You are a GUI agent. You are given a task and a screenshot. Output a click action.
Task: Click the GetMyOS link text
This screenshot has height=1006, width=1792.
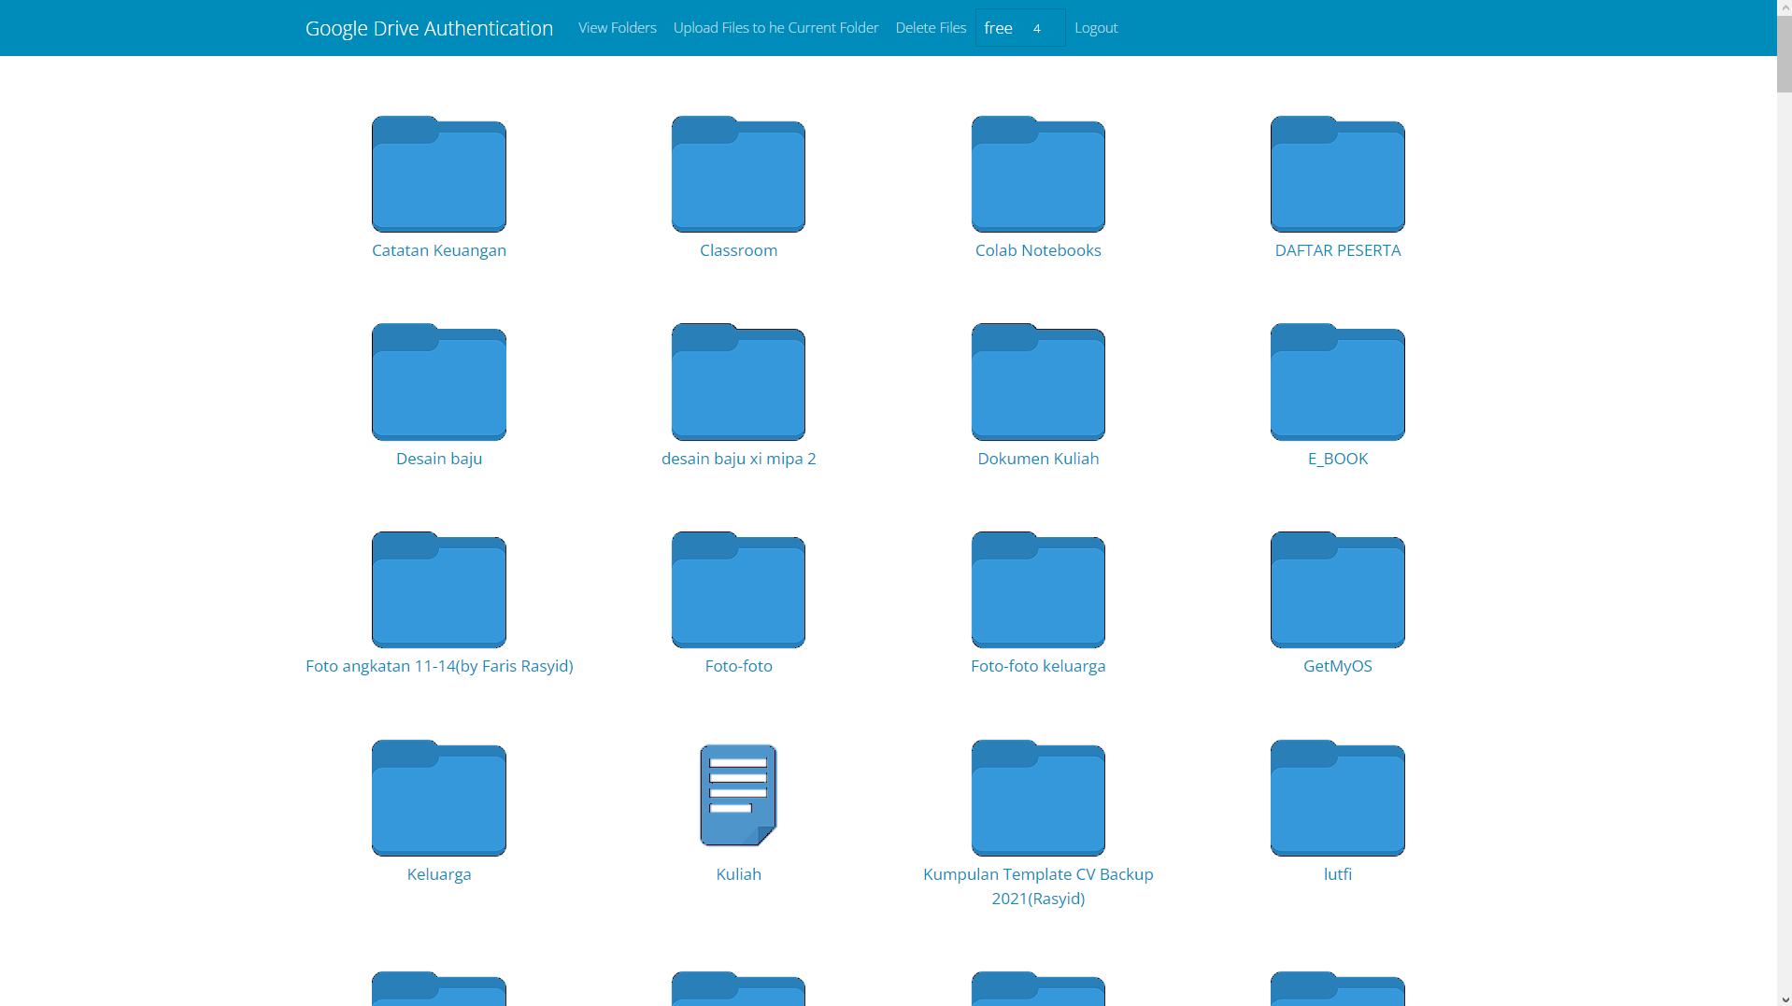[1338, 666]
